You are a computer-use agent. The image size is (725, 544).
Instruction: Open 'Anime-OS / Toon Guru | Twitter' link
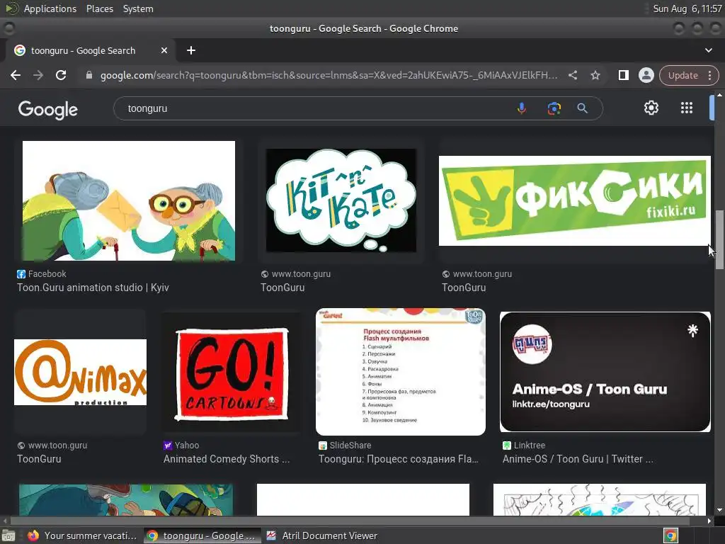(x=578, y=459)
